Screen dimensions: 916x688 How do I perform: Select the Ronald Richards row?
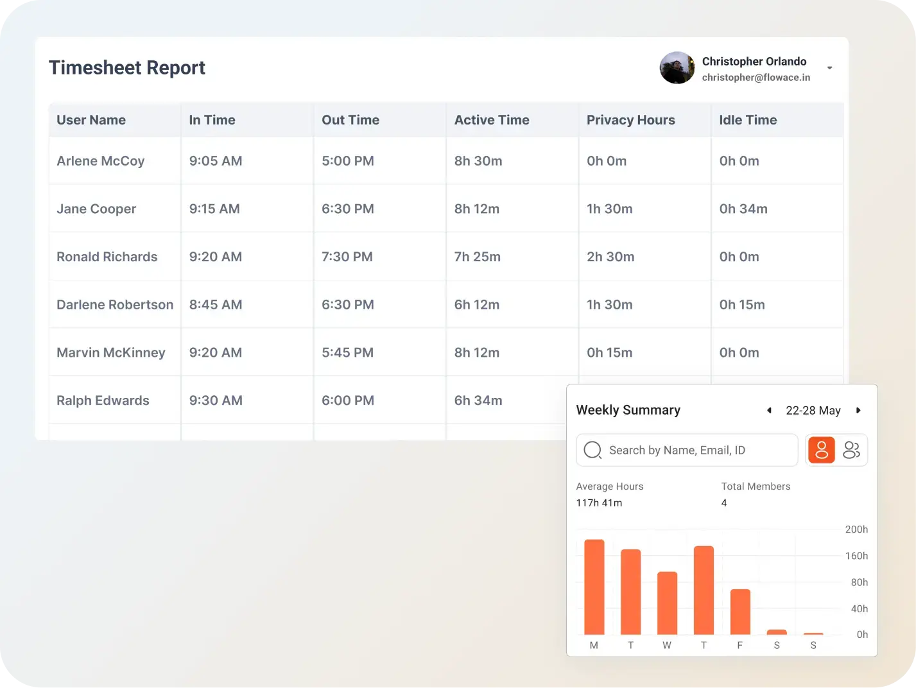click(x=107, y=257)
